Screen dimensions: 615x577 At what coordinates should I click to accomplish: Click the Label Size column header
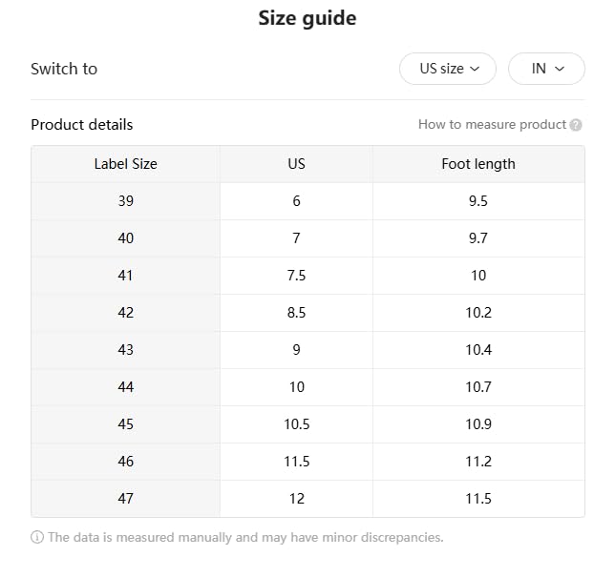(125, 164)
